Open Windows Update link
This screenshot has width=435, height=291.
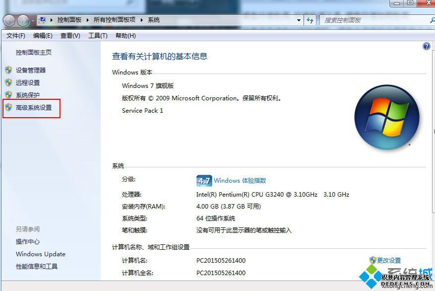[41, 254]
